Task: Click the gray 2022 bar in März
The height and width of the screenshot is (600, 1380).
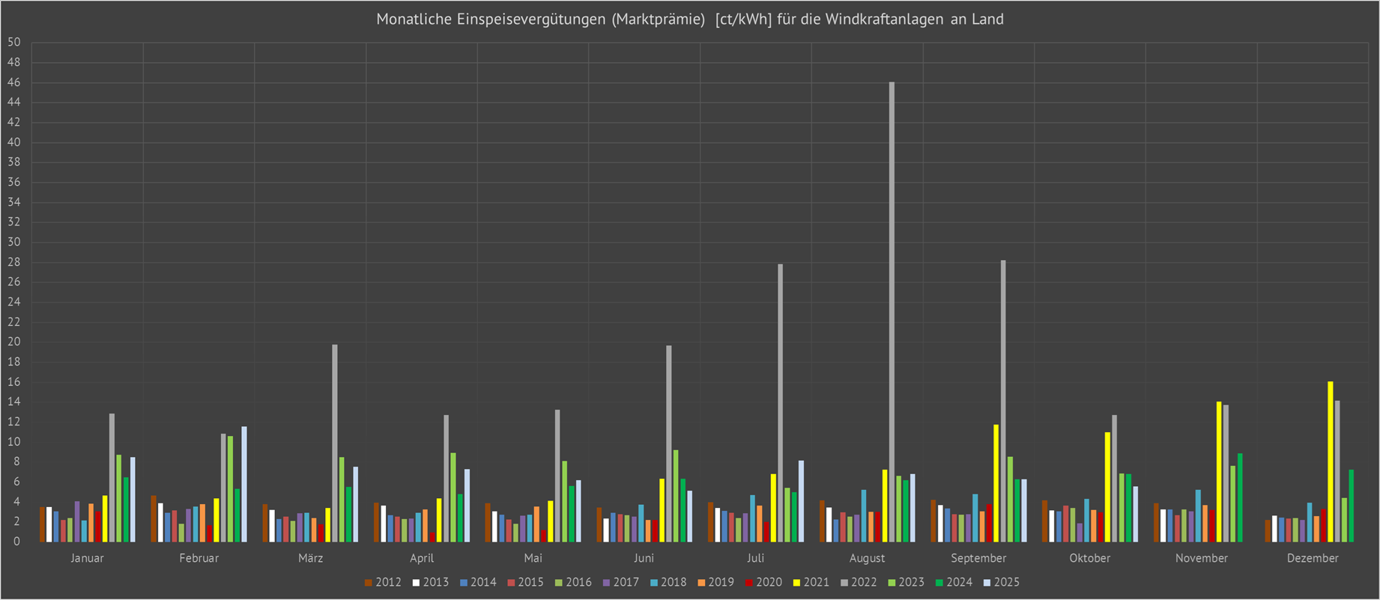Action: pos(335,443)
